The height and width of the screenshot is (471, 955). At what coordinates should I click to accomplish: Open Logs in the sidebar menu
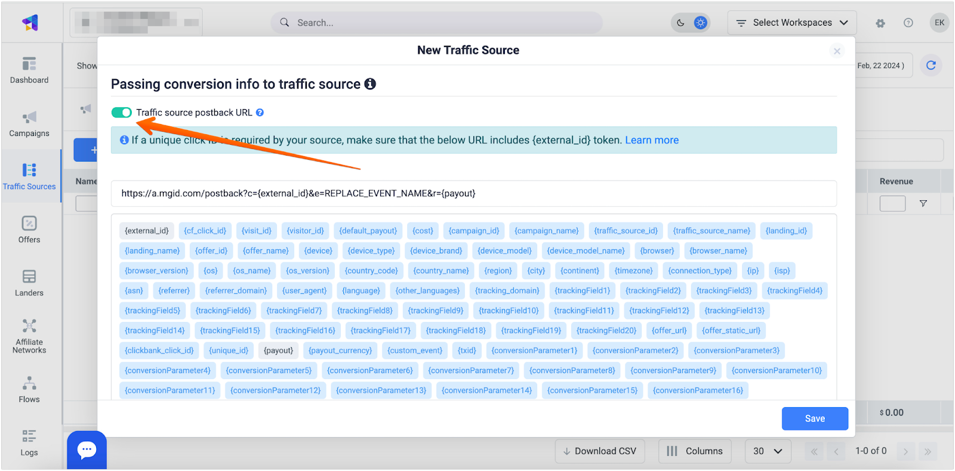(29, 442)
